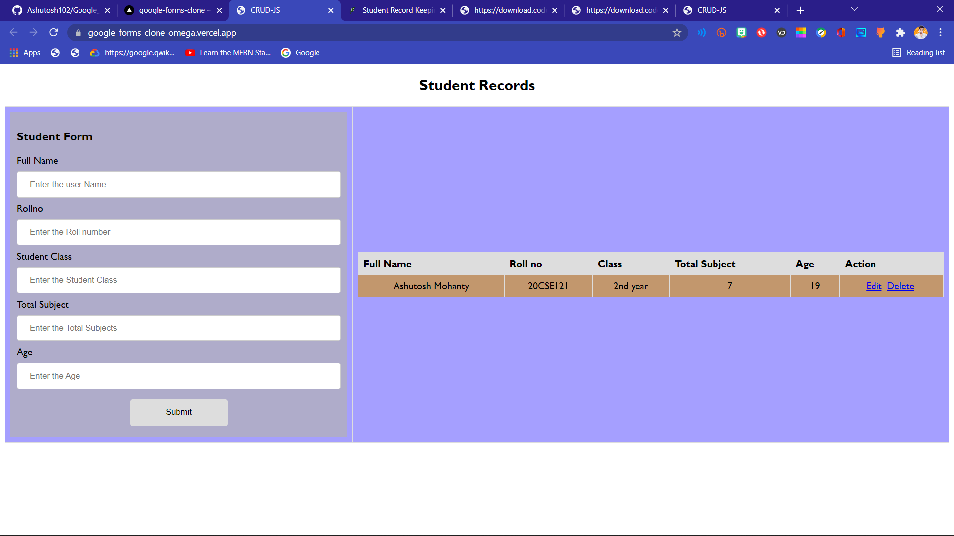This screenshot has width=954, height=536.
Task: Reload the current page
Action: [x=54, y=33]
